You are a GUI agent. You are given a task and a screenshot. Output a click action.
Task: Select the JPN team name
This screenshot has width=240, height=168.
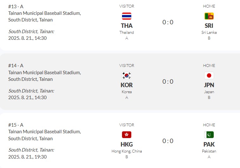pyautogui.click(x=209, y=85)
